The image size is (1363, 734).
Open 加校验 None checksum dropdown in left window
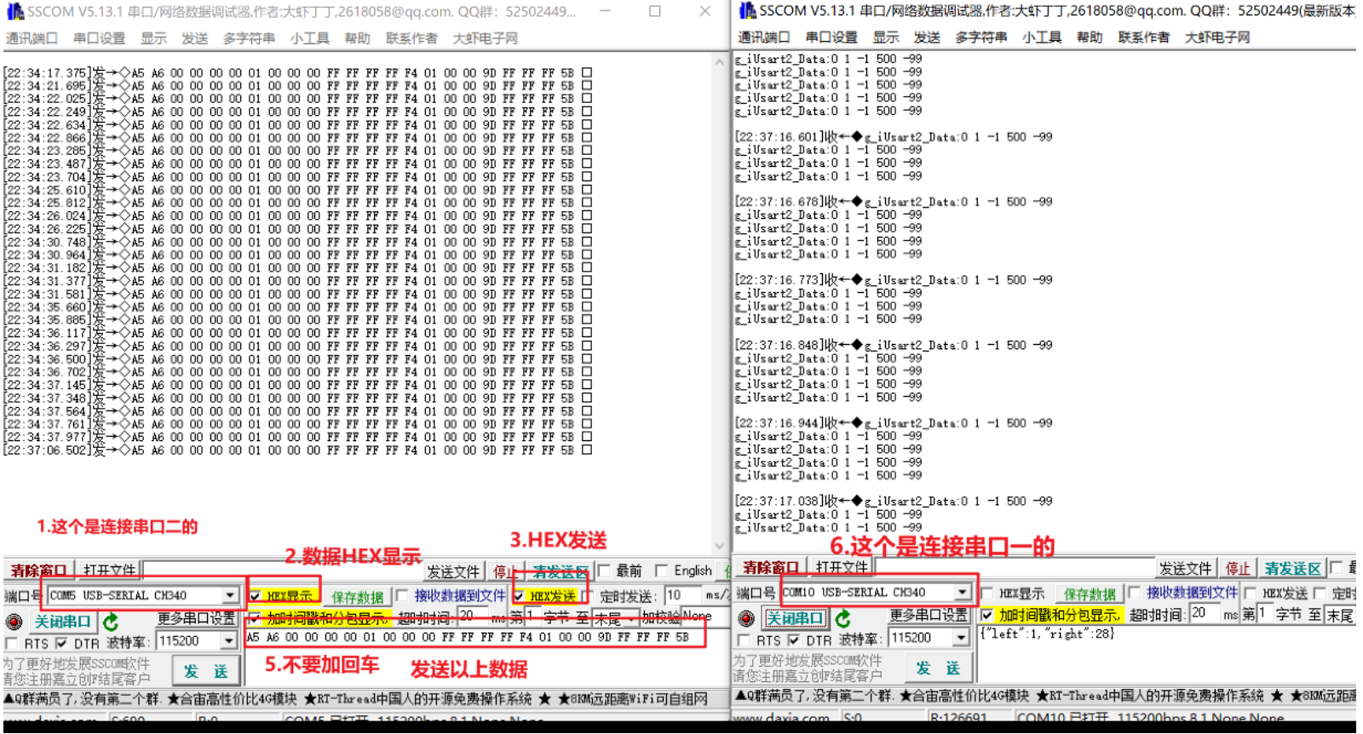[x=704, y=616]
